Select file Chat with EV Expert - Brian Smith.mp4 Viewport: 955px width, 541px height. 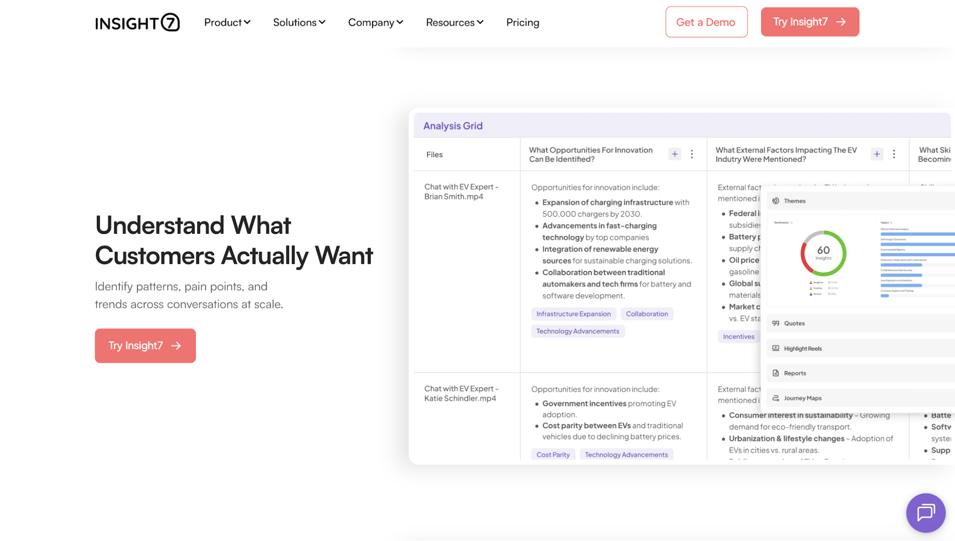(461, 192)
